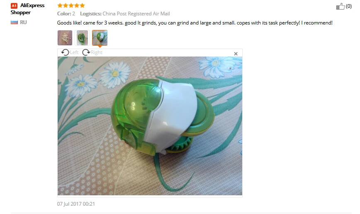
Task: Click the rotate left arrow icon
Action: point(65,52)
